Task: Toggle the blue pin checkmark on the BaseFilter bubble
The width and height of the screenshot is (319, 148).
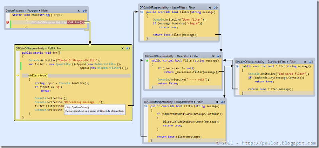Action: (218, 56)
